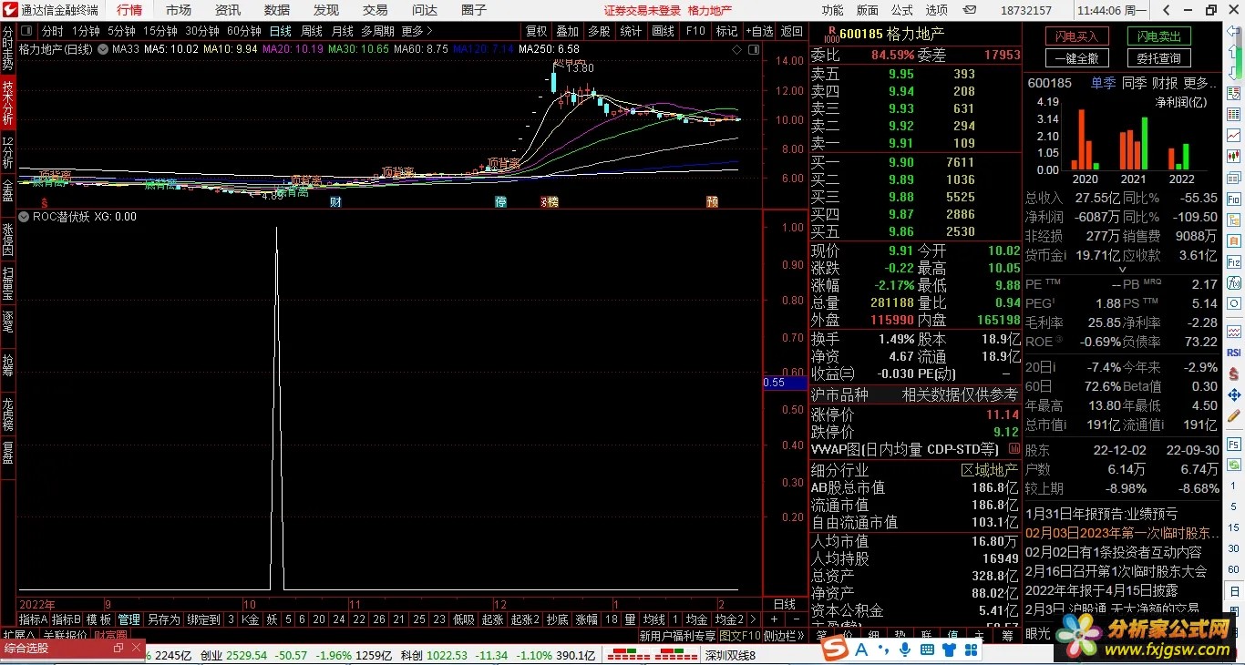
Task: Select the 抄底 indicator tab
Action: [x=558, y=619]
